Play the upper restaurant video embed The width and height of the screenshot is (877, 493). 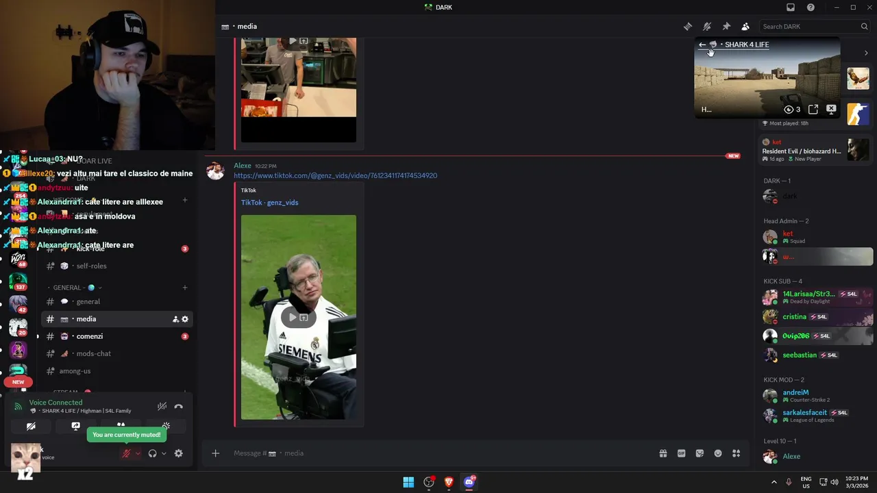[x=293, y=41]
